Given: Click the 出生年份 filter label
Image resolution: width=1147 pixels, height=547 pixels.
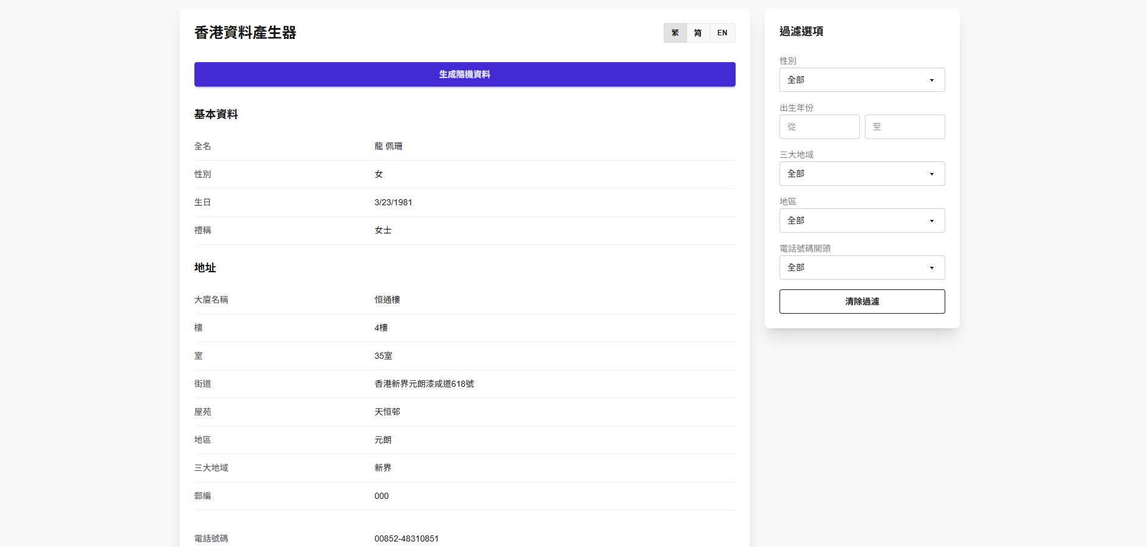Looking at the screenshot, I should [x=796, y=108].
